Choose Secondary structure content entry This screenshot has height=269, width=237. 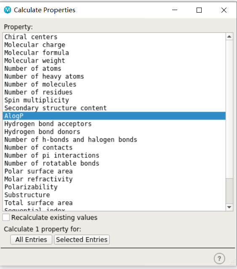pyautogui.click(x=114, y=108)
